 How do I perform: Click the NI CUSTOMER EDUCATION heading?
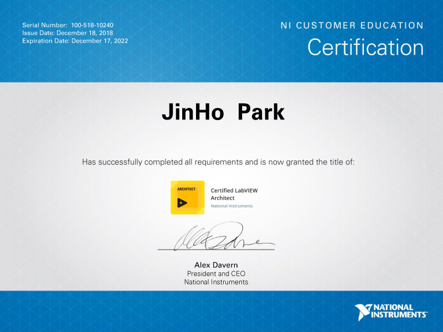352,25
